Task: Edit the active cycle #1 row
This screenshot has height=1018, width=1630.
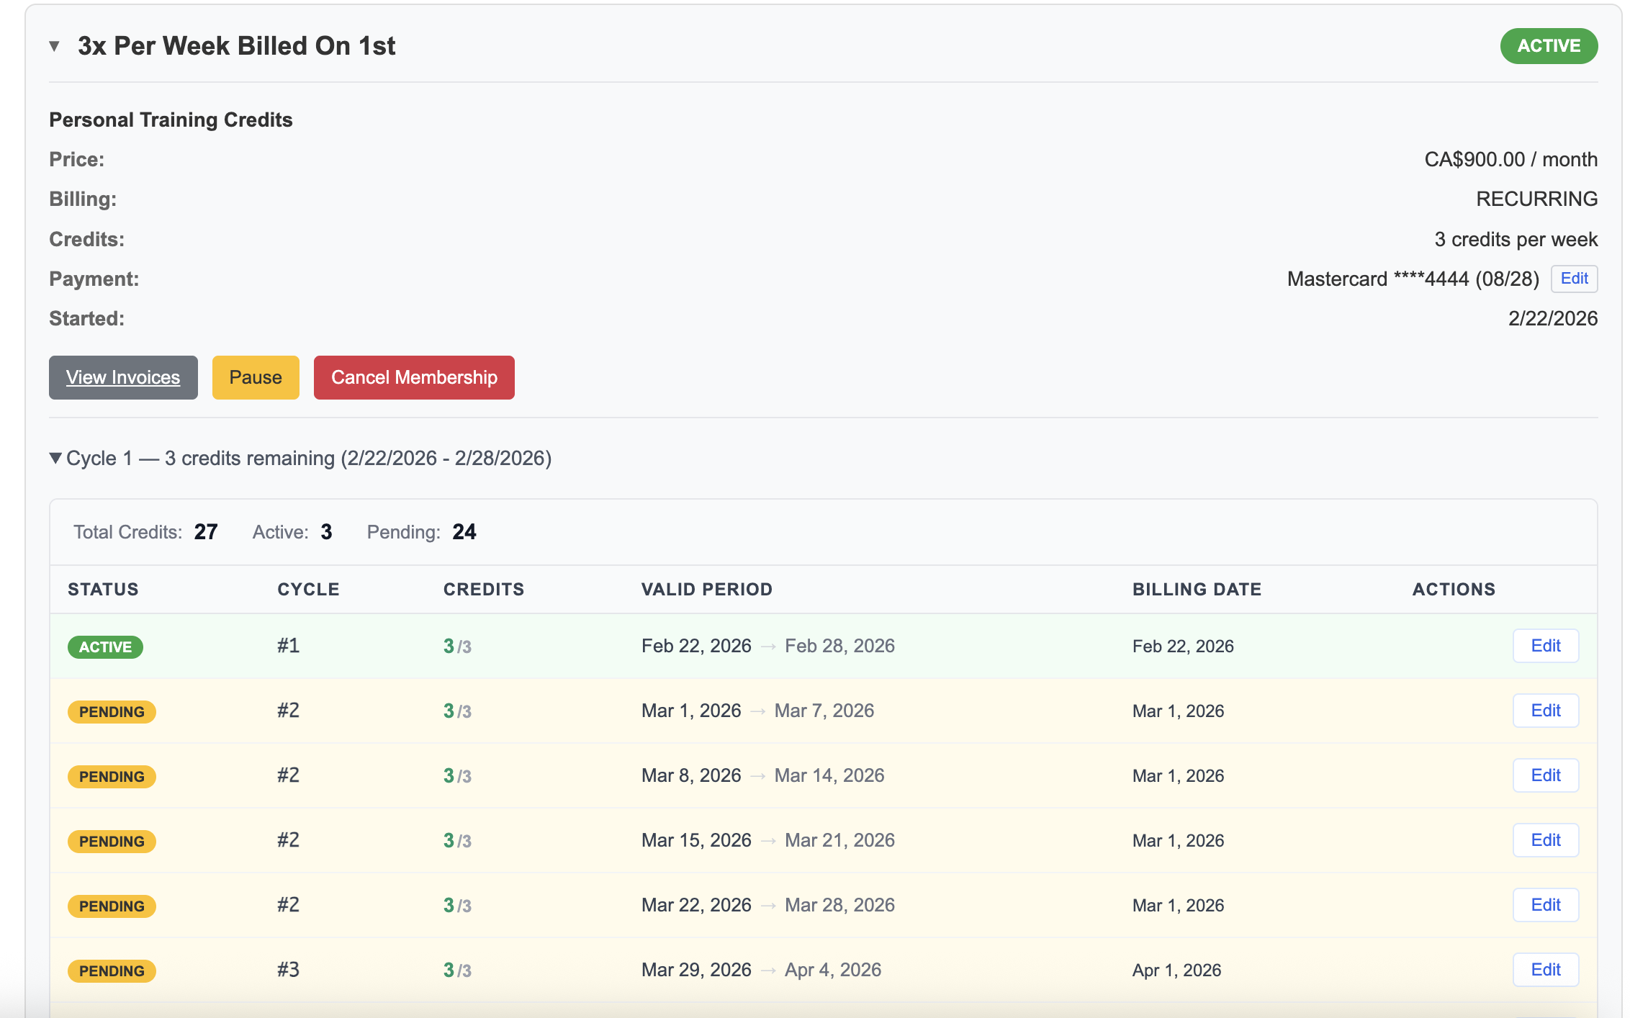Action: [x=1545, y=646]
